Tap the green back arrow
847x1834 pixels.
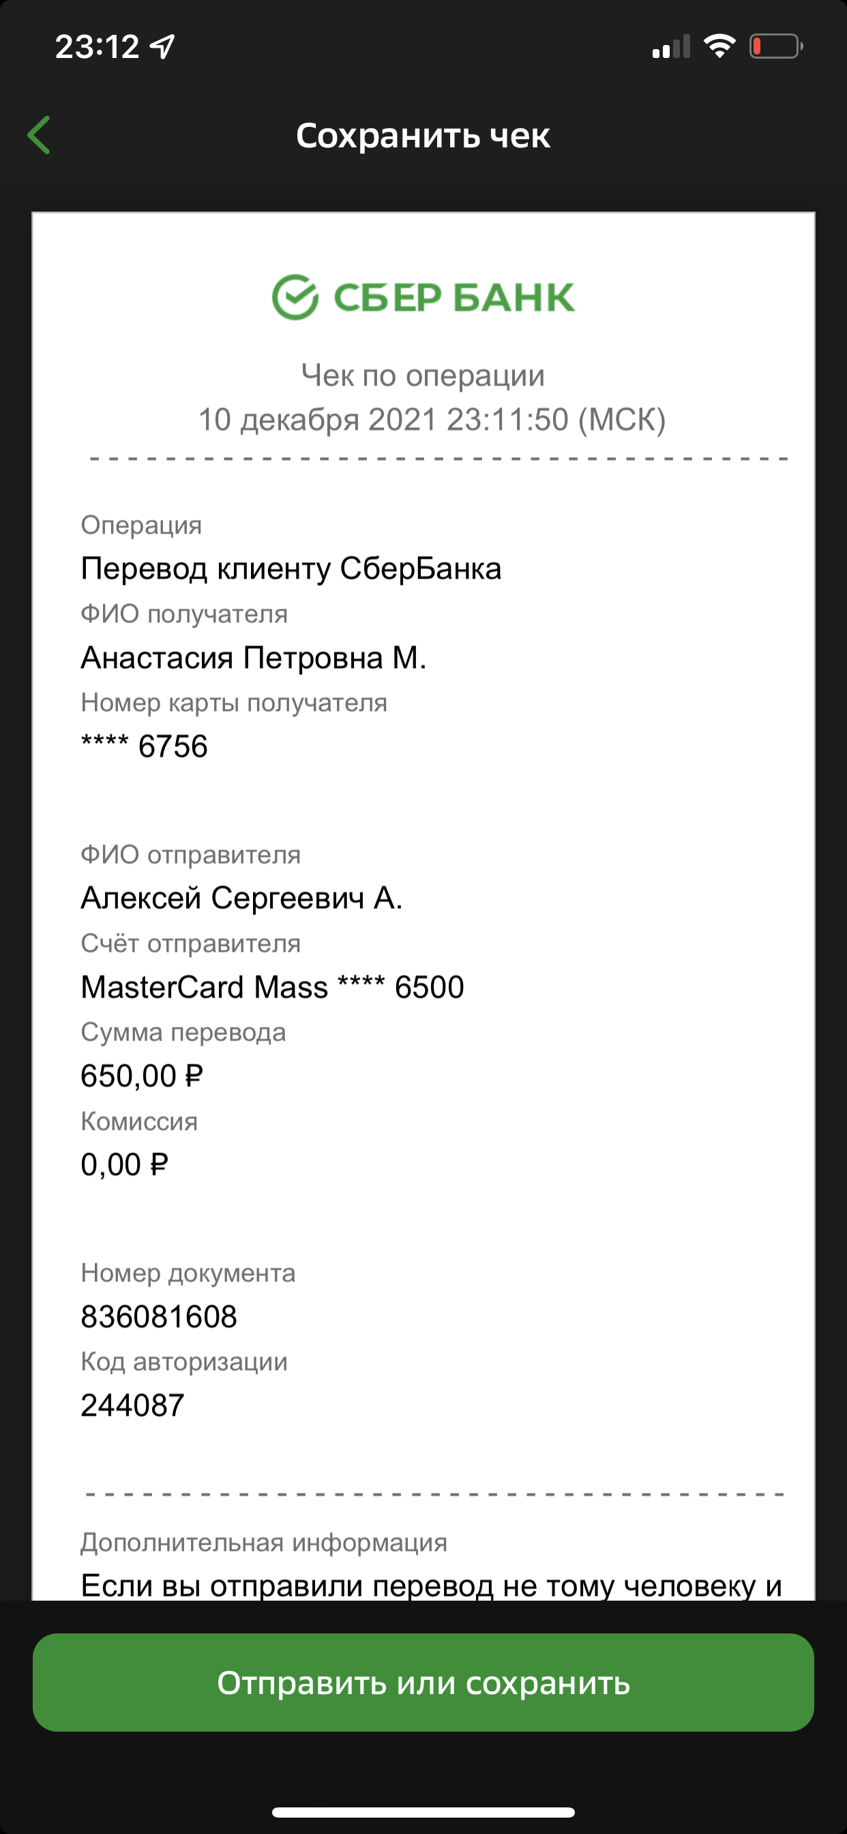[x=39, y=134]
